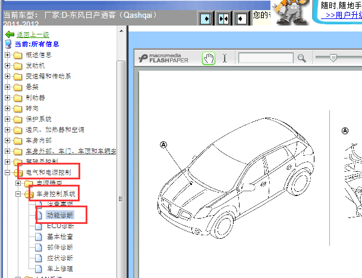This screenshot has width=362, height=278.
Task: Select 变速箱和传动系 tree item
Action: pyautogui.click(x=48, y=76)
